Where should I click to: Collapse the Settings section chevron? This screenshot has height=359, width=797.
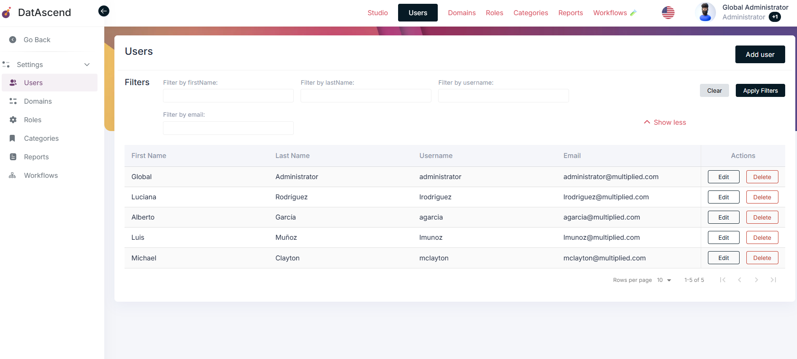pos(87,64)
